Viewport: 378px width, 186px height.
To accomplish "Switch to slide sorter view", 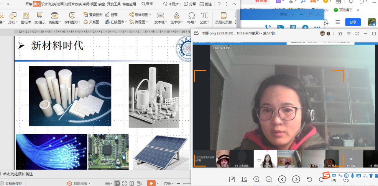I will (x=124, y=183).
